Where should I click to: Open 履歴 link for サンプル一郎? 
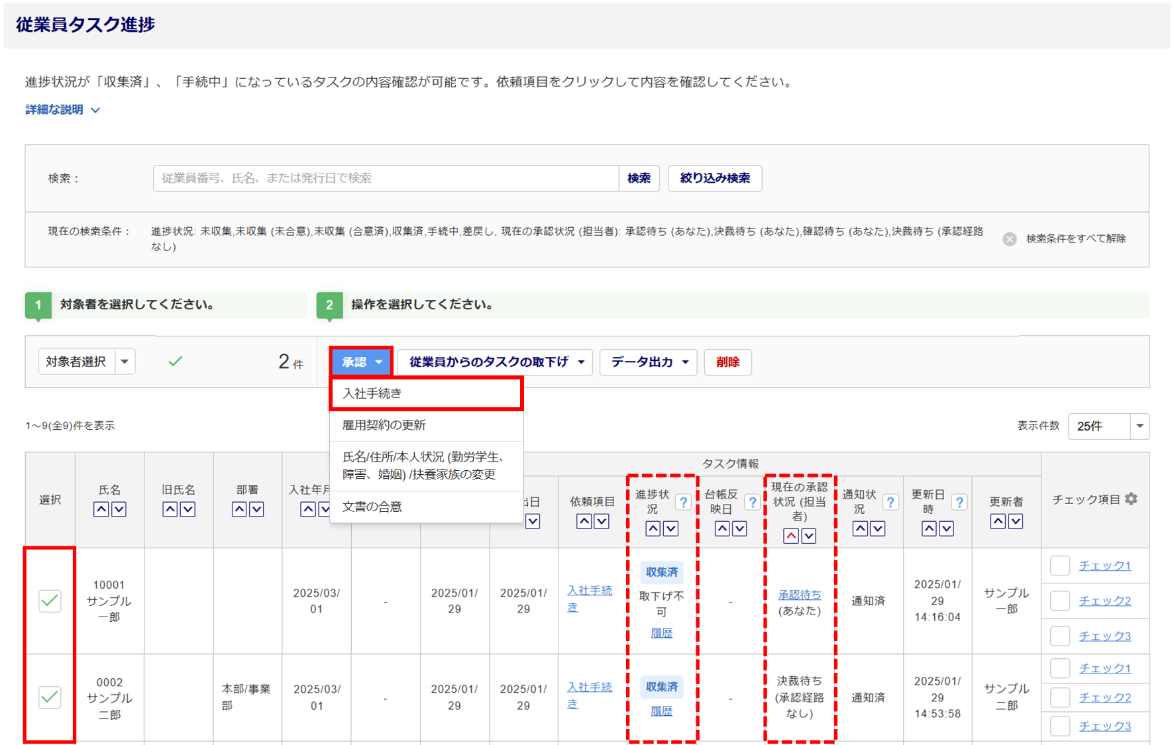pyautogui.click(x=661, y=633)
